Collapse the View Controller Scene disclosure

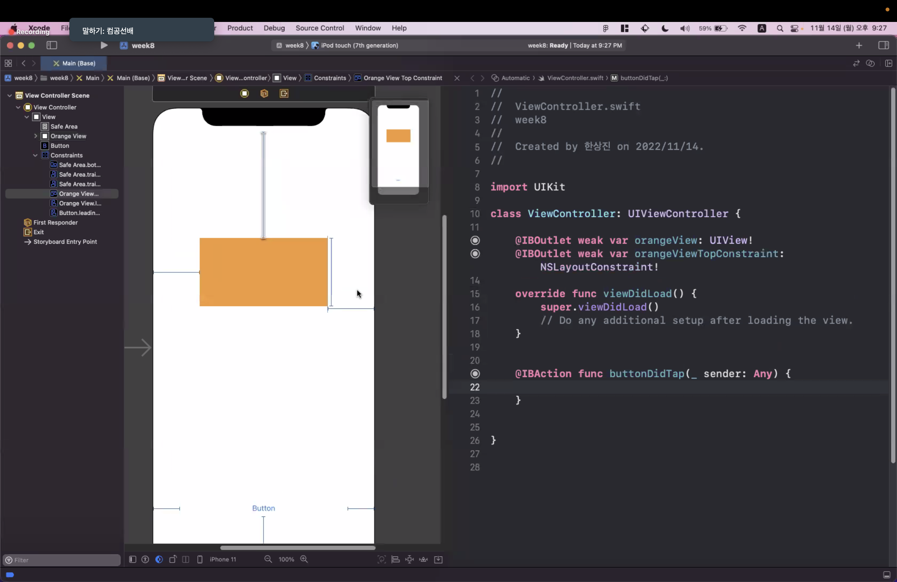[x=9, y=96]
